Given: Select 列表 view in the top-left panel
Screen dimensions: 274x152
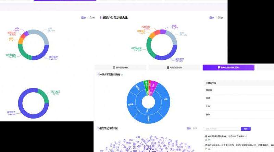Looking at the screenshot, I should [x=92, y=17].
